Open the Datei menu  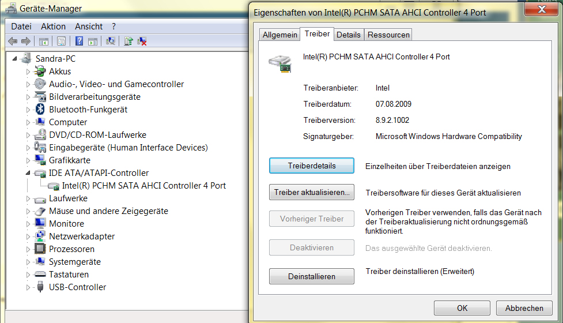coord(21,27)
